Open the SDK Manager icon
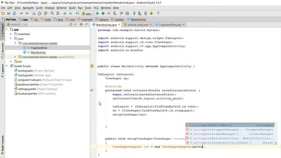 [145, 14]
